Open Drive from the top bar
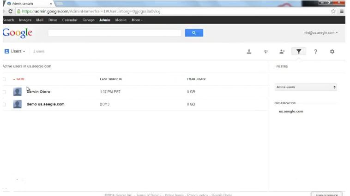350x196 pixels. pyautogui.click(x=53, y=20)
